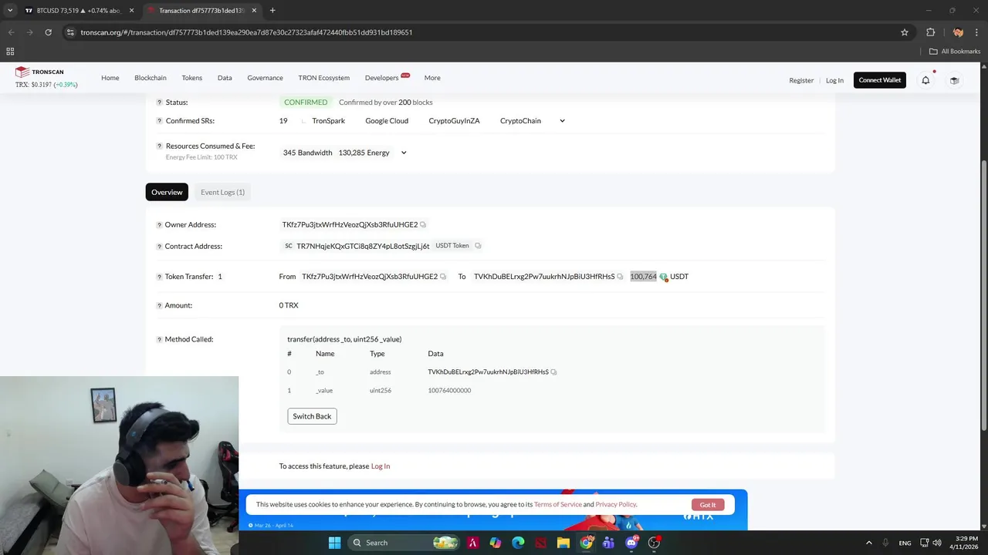Copy the Token Transfer sender address
The width and height of the screenshot is (988, 555).
coord(443,277)
